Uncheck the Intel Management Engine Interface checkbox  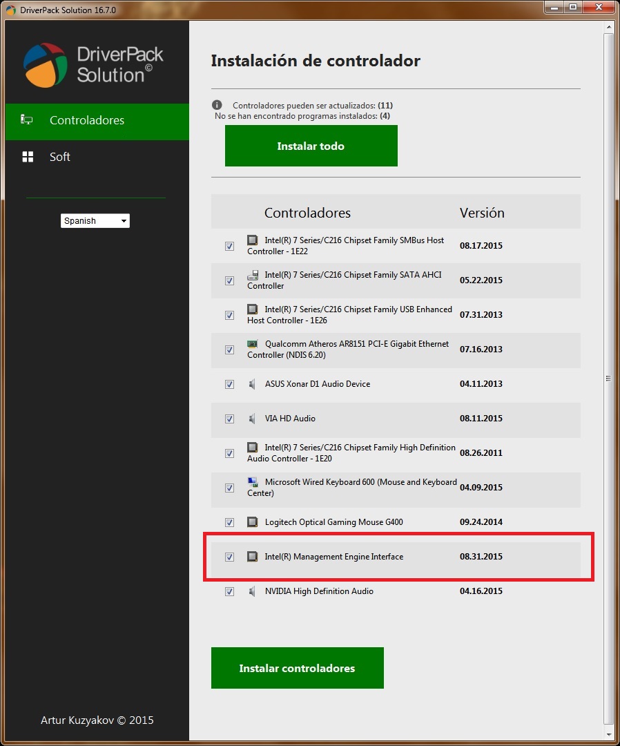[229, 557]
